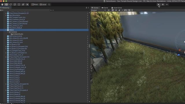Select Bld_Common_Door_B
Screen dimensions: 185x104
[17, 19]
